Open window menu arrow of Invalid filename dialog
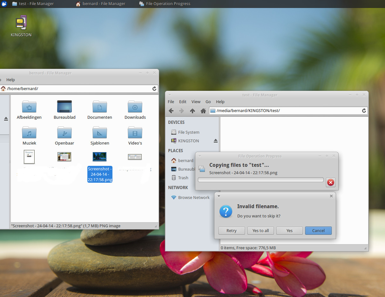This screenshot has height=297, width=385. pyautogui.click(x=219, y=196)
